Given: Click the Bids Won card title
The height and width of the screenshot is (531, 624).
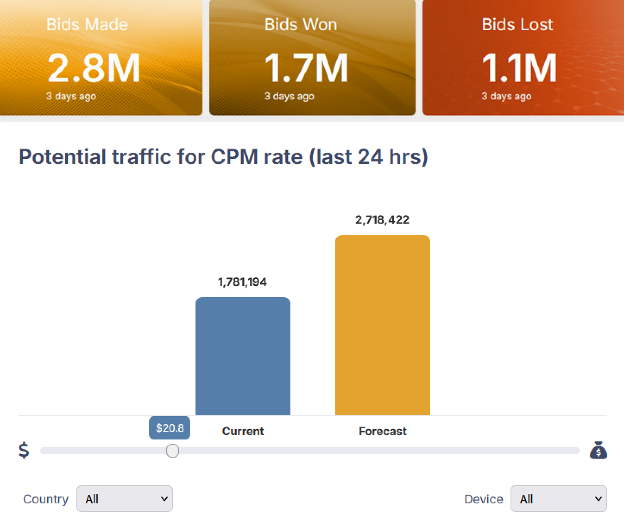Looking at the screenshot, I should point(301,25).
